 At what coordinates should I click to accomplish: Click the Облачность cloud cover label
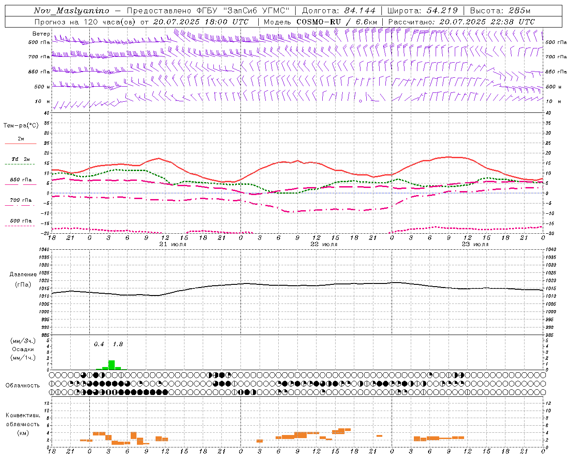23,386
